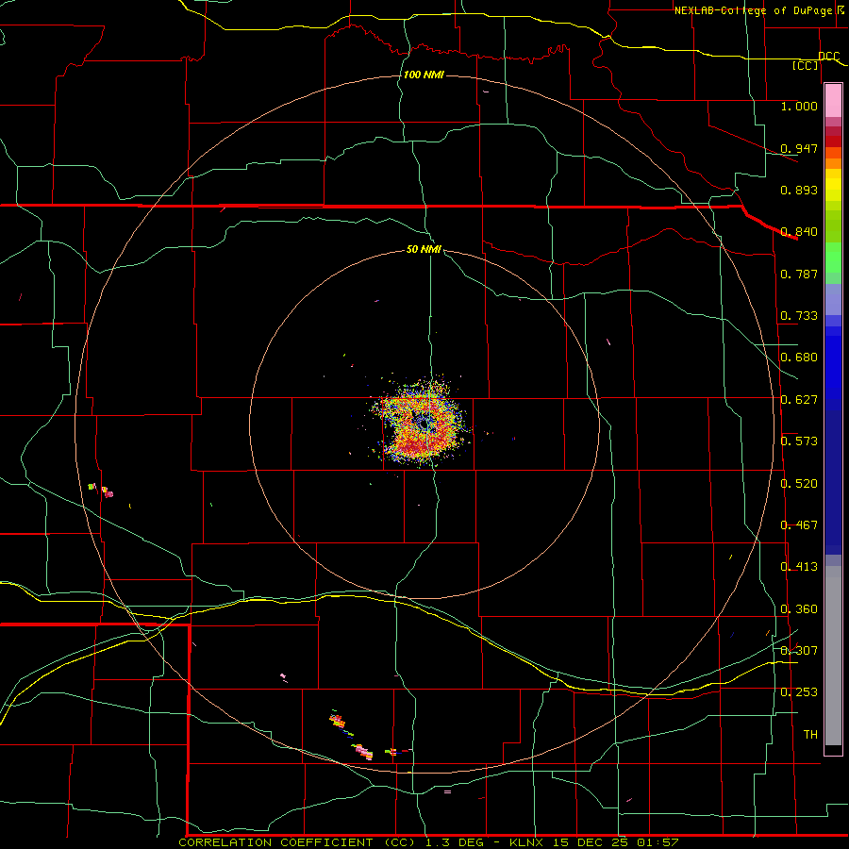Click the TH threshold label in legend
The height and width of the screenshot is (849, 849).
tap(810, 735)
